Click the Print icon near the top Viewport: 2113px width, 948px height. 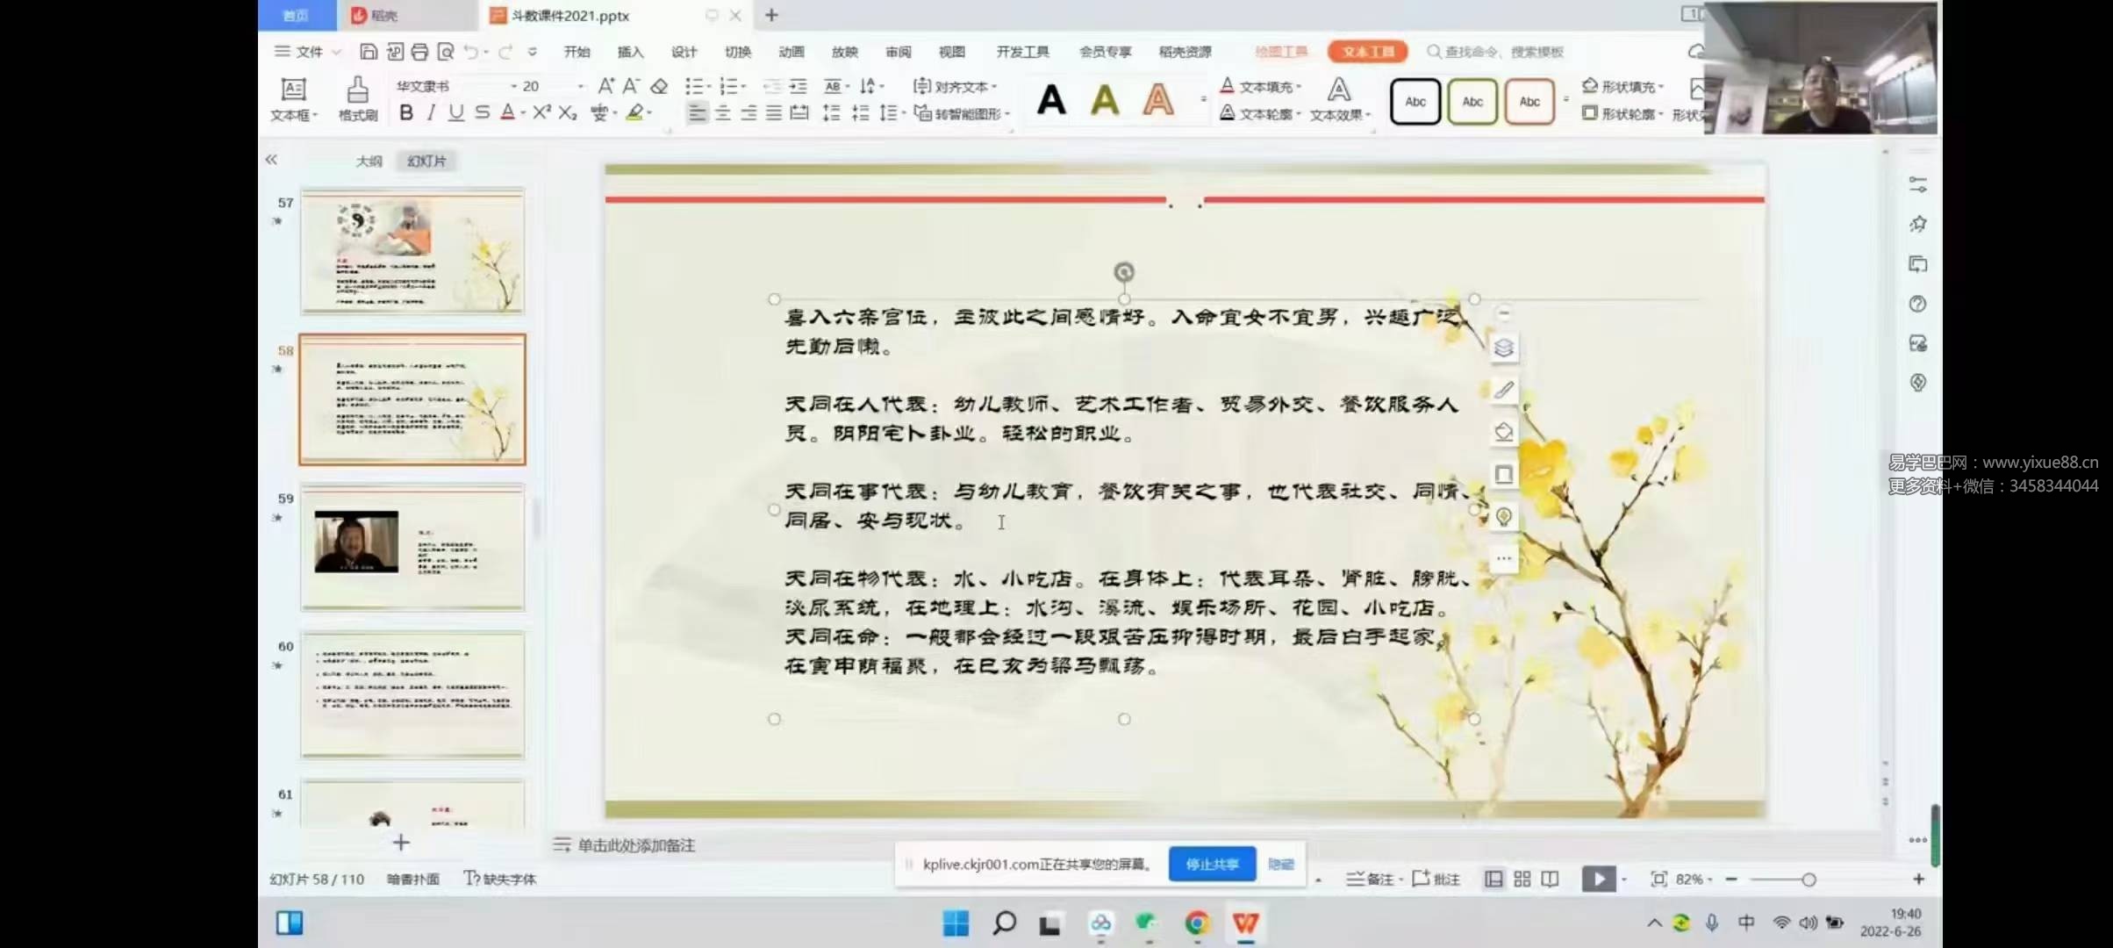click(419, 52)
